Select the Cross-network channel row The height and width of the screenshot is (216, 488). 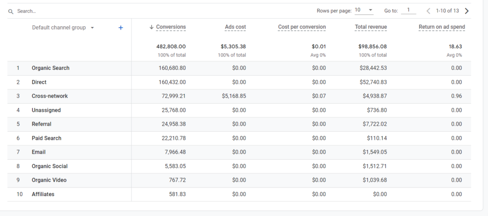239,96
